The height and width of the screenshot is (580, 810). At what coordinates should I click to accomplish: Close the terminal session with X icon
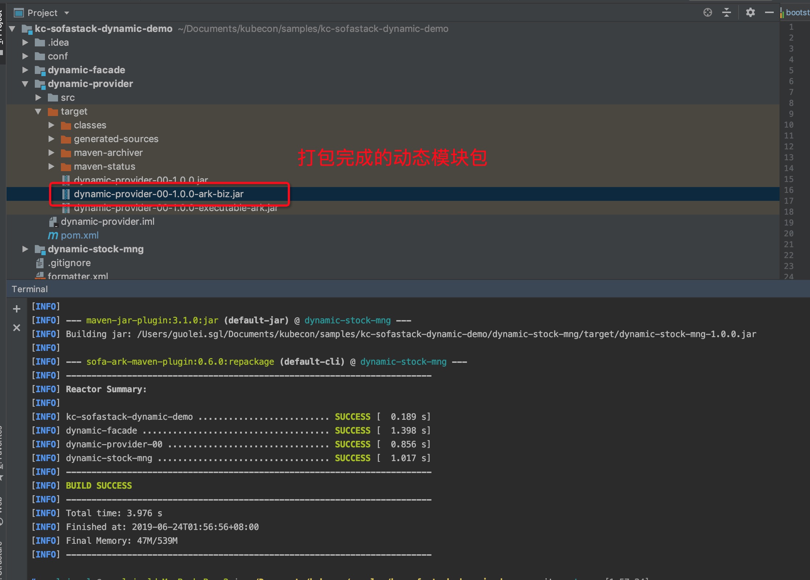[17, 328]
